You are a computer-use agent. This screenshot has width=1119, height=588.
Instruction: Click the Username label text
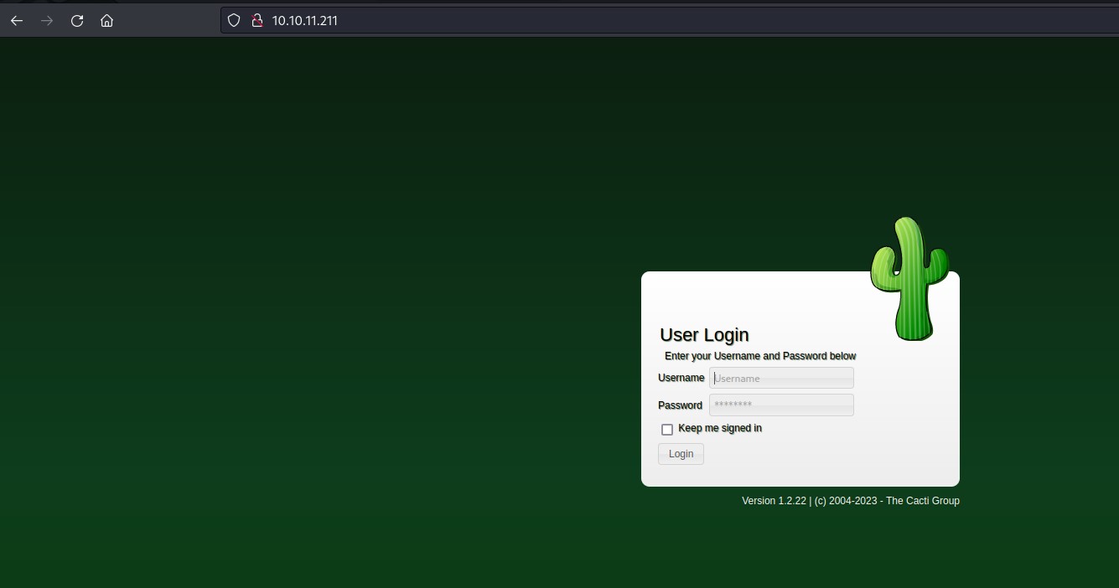pyautogui.click(x=681, y=378)
